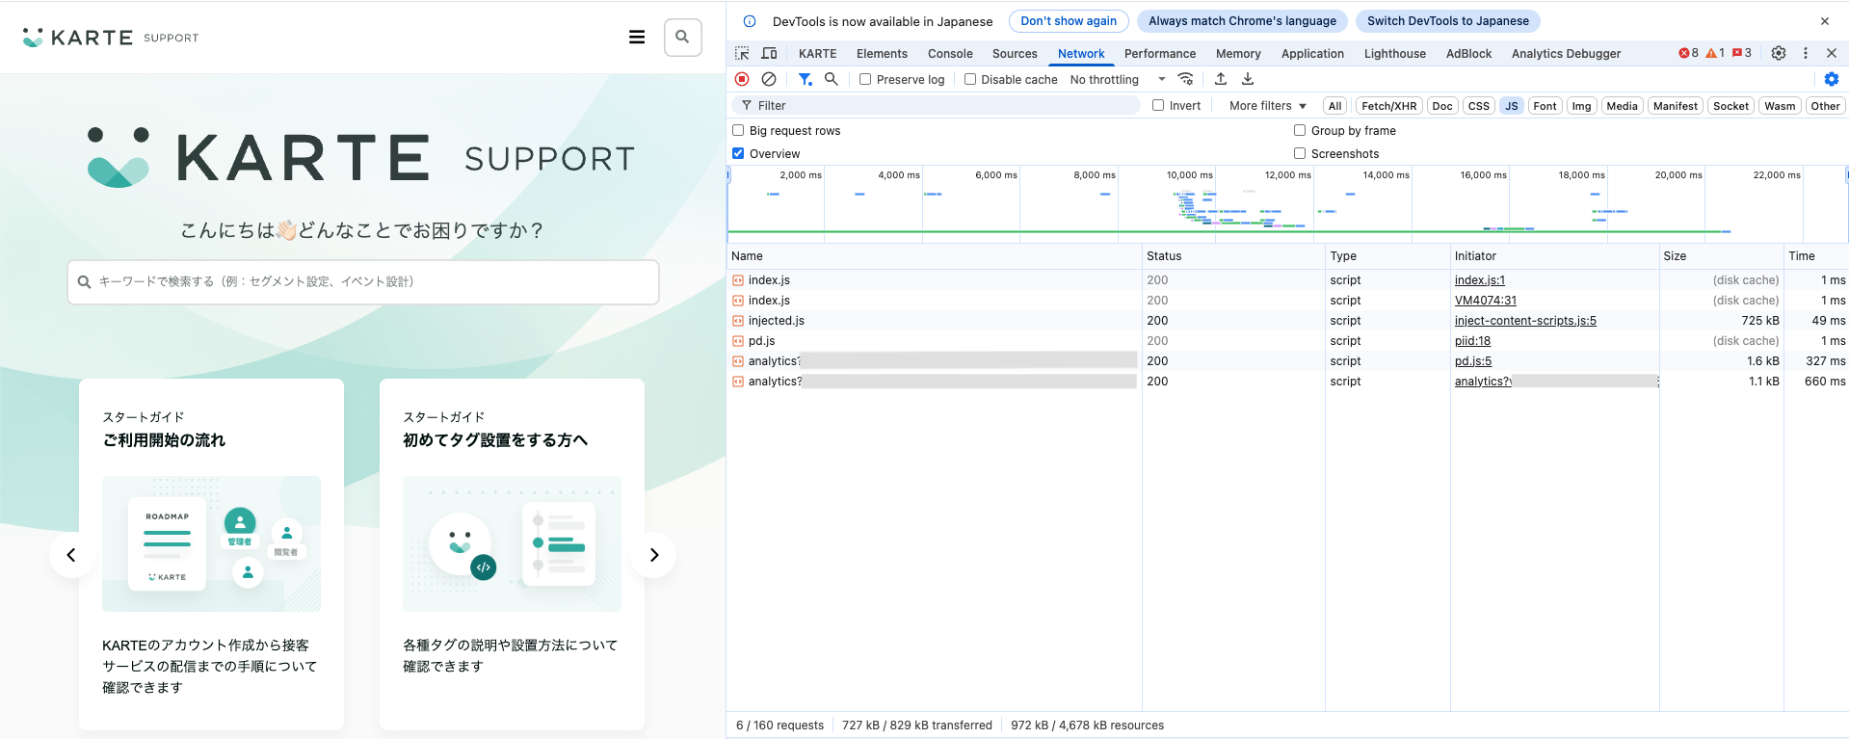Check the Invert filter checkbox
Image resolution: width=1849 pixels, height=739 pixels.
tap(1158, 106)
